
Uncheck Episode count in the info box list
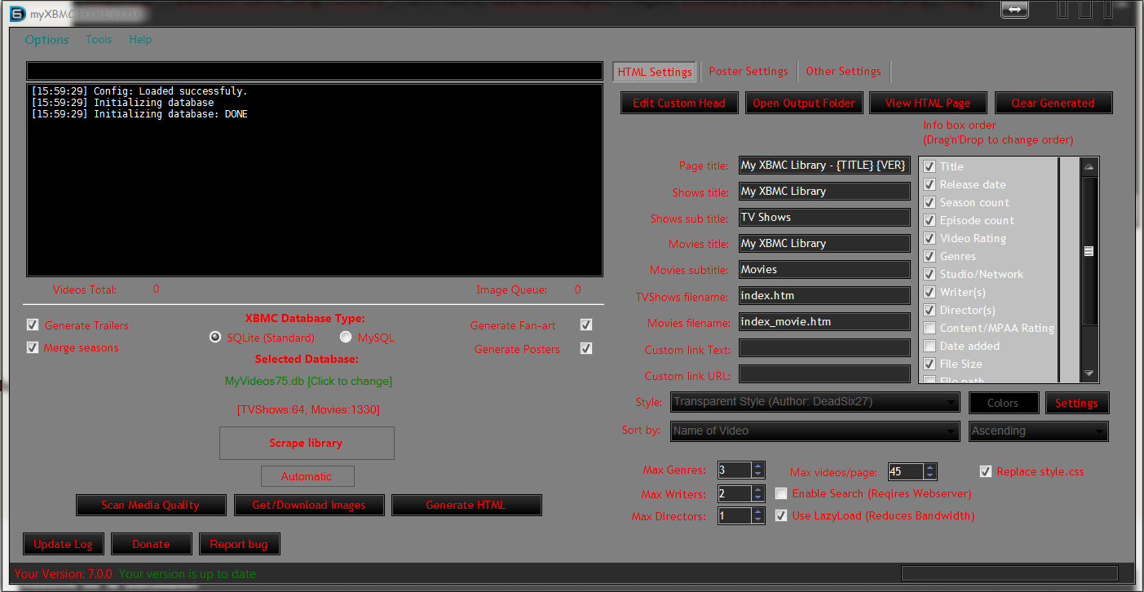930,220
